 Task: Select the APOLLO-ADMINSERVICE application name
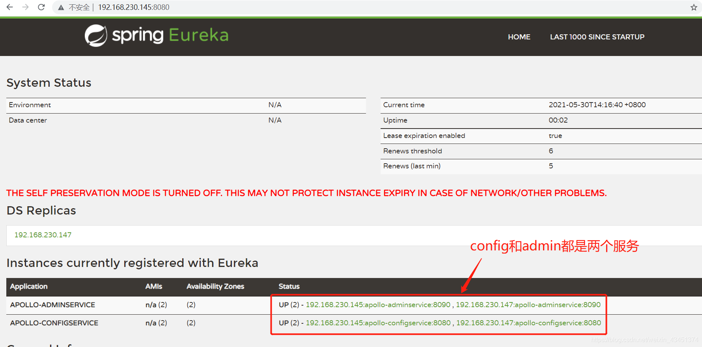[52, 305]
